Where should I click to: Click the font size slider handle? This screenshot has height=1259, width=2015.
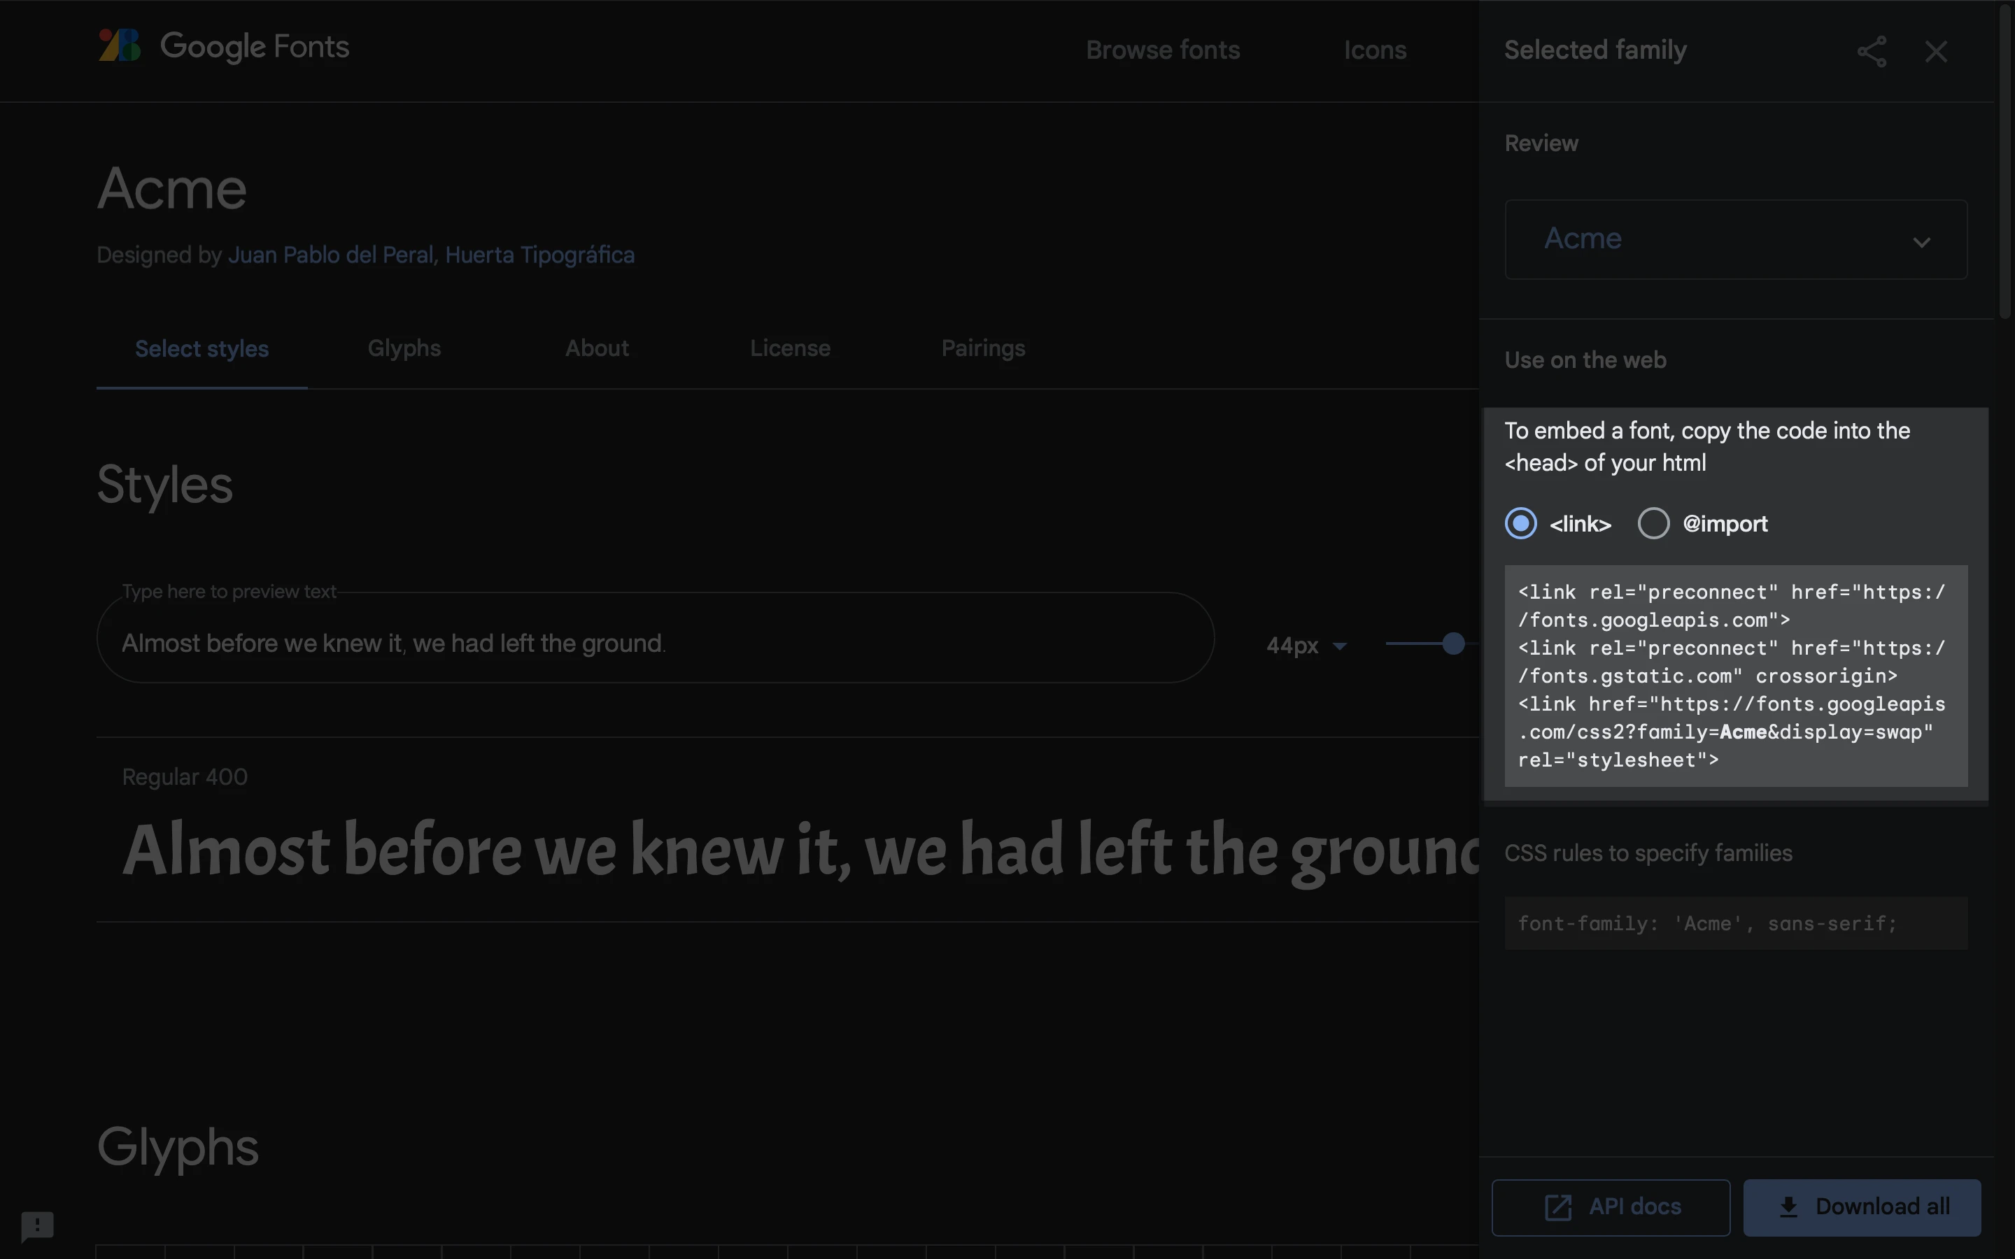click(1453, 643)
